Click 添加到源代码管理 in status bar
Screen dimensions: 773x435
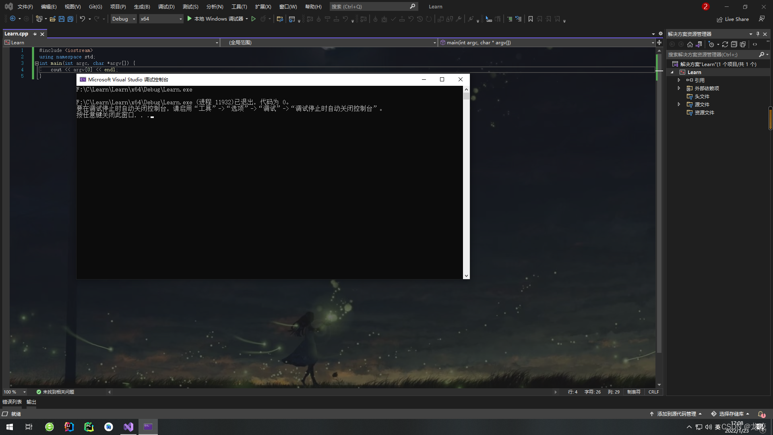(x=676, y=414)
